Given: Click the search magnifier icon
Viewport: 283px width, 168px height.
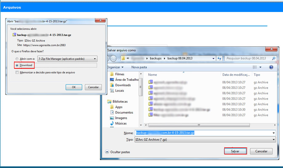Looking at the screenshot, I should coord(273,58).
